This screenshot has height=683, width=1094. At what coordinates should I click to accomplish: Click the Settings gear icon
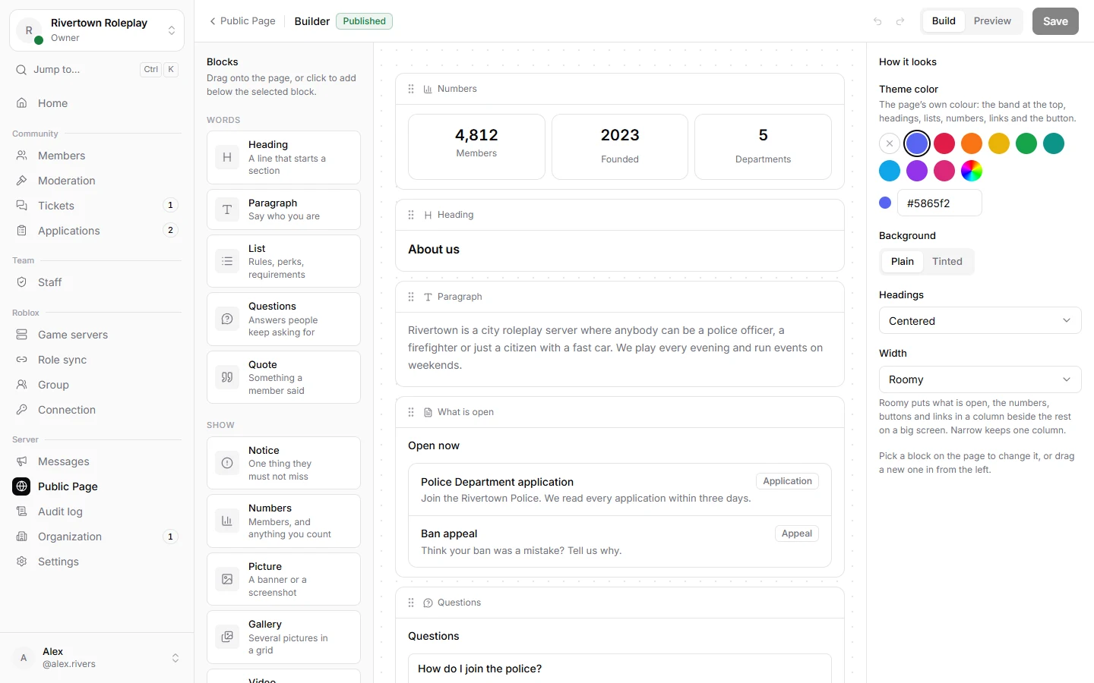(x=22, y=562)
